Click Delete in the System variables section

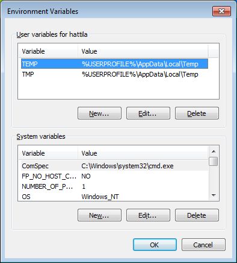(197, 215)
